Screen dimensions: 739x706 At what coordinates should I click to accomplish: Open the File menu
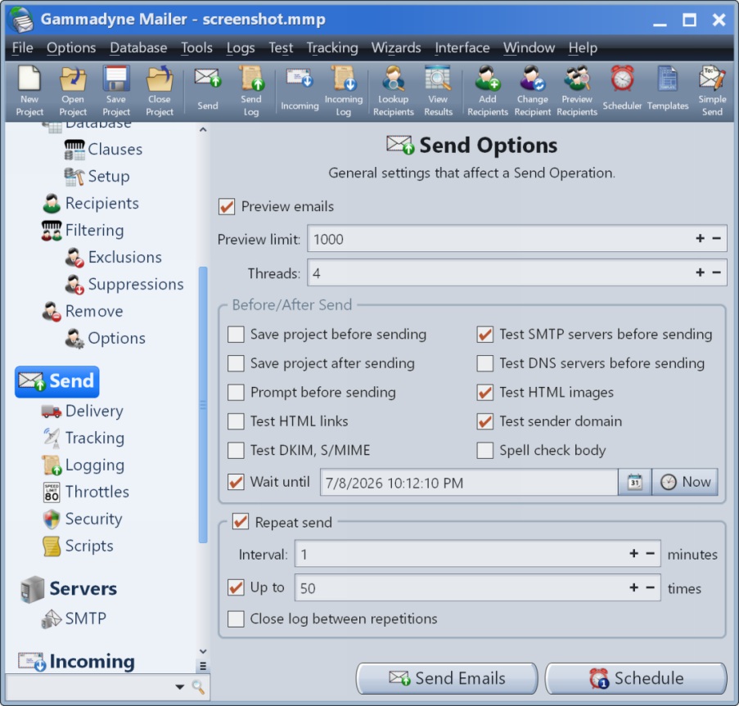[22, 47]
